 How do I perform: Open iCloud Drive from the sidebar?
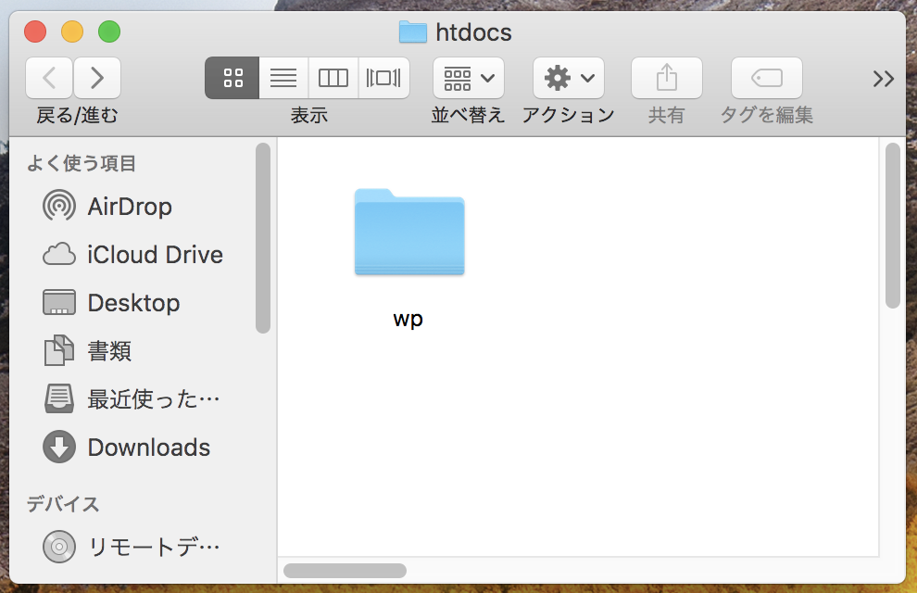(x=155, y=254)
